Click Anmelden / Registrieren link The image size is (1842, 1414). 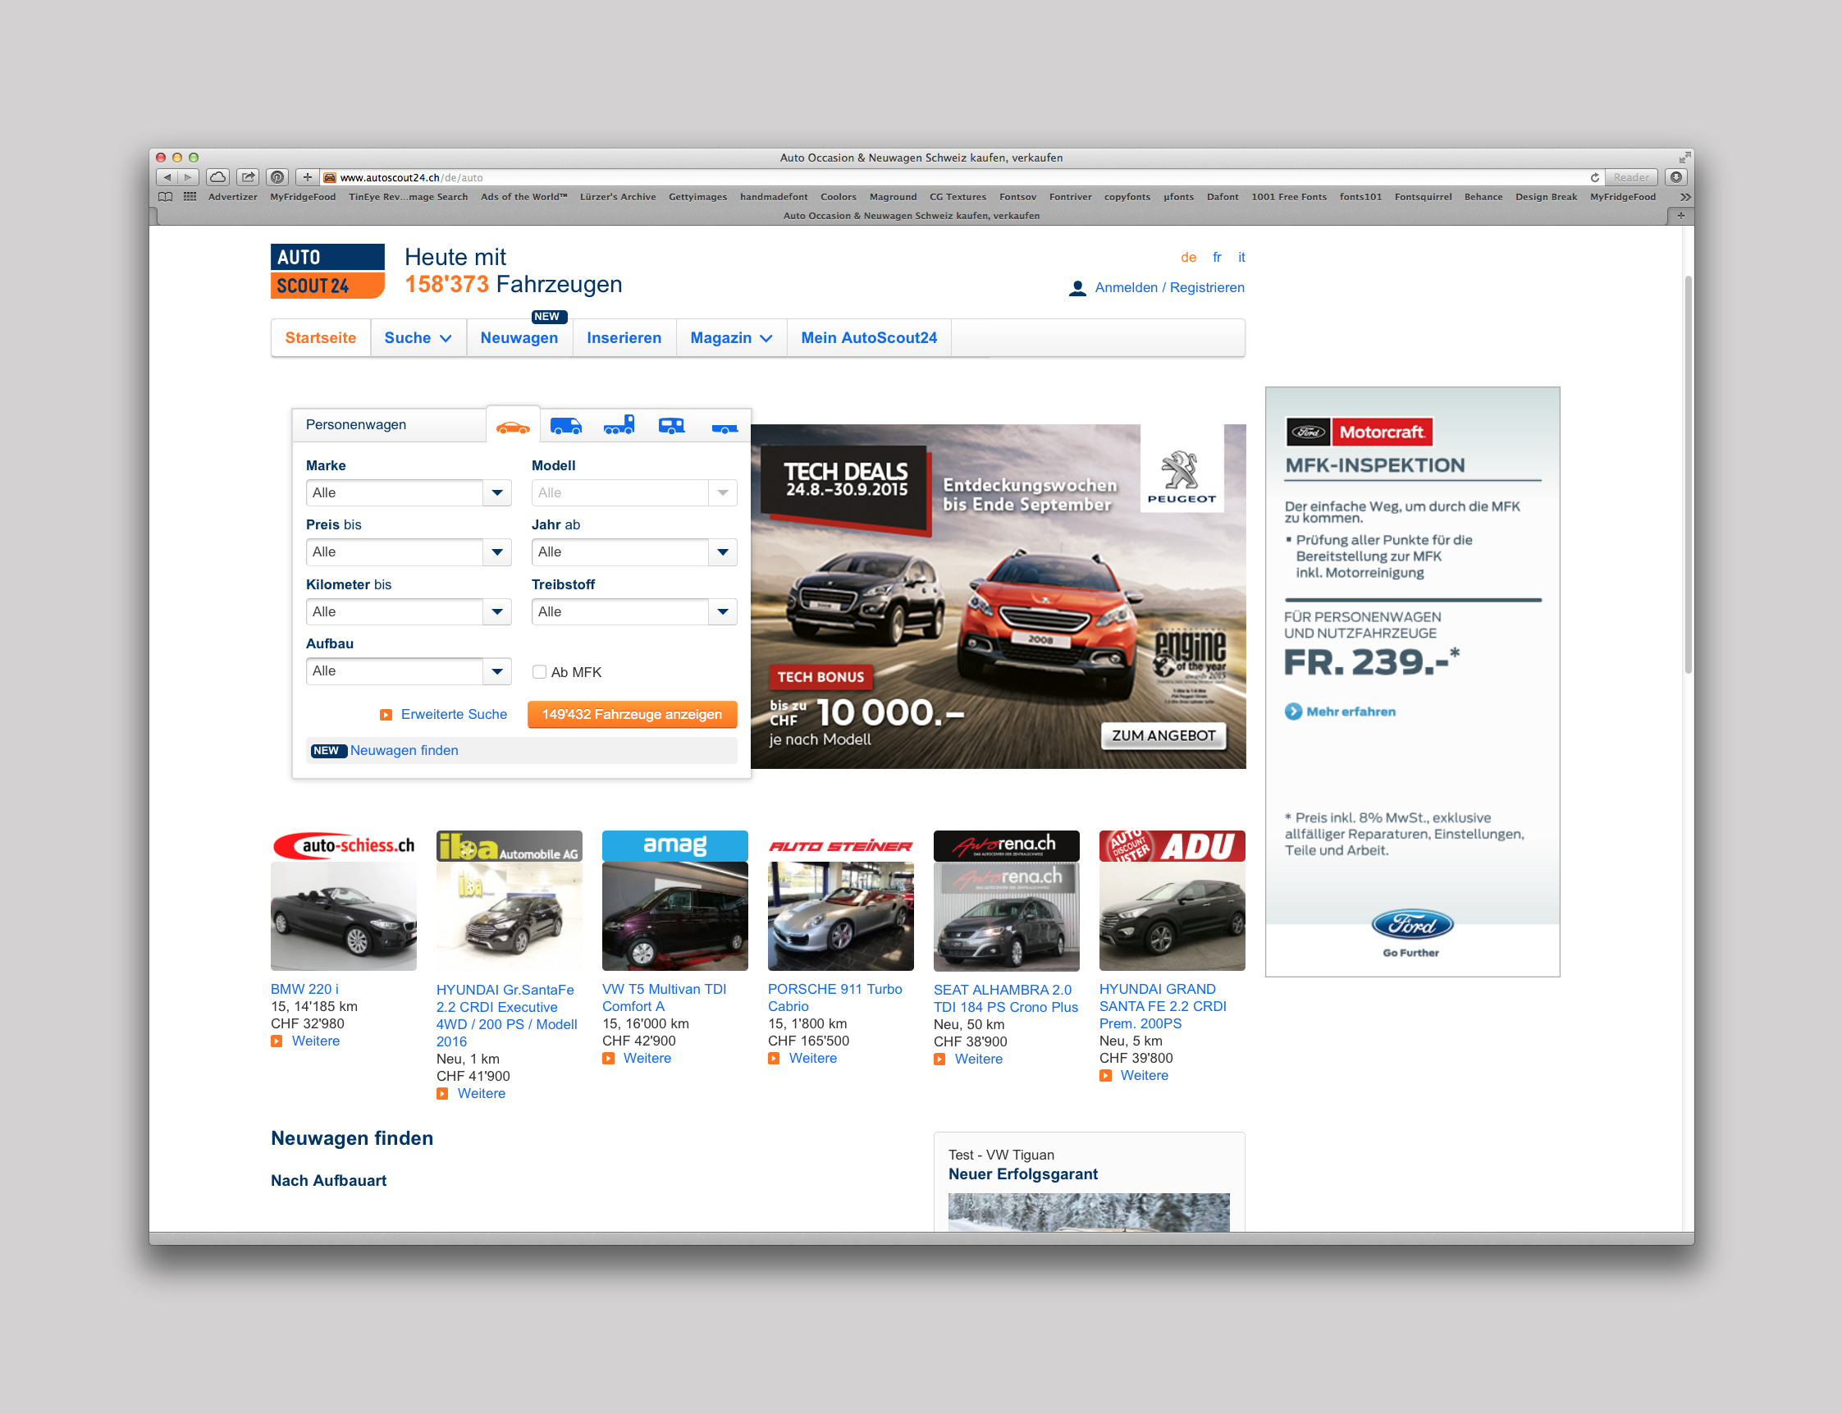point(1169,288)
